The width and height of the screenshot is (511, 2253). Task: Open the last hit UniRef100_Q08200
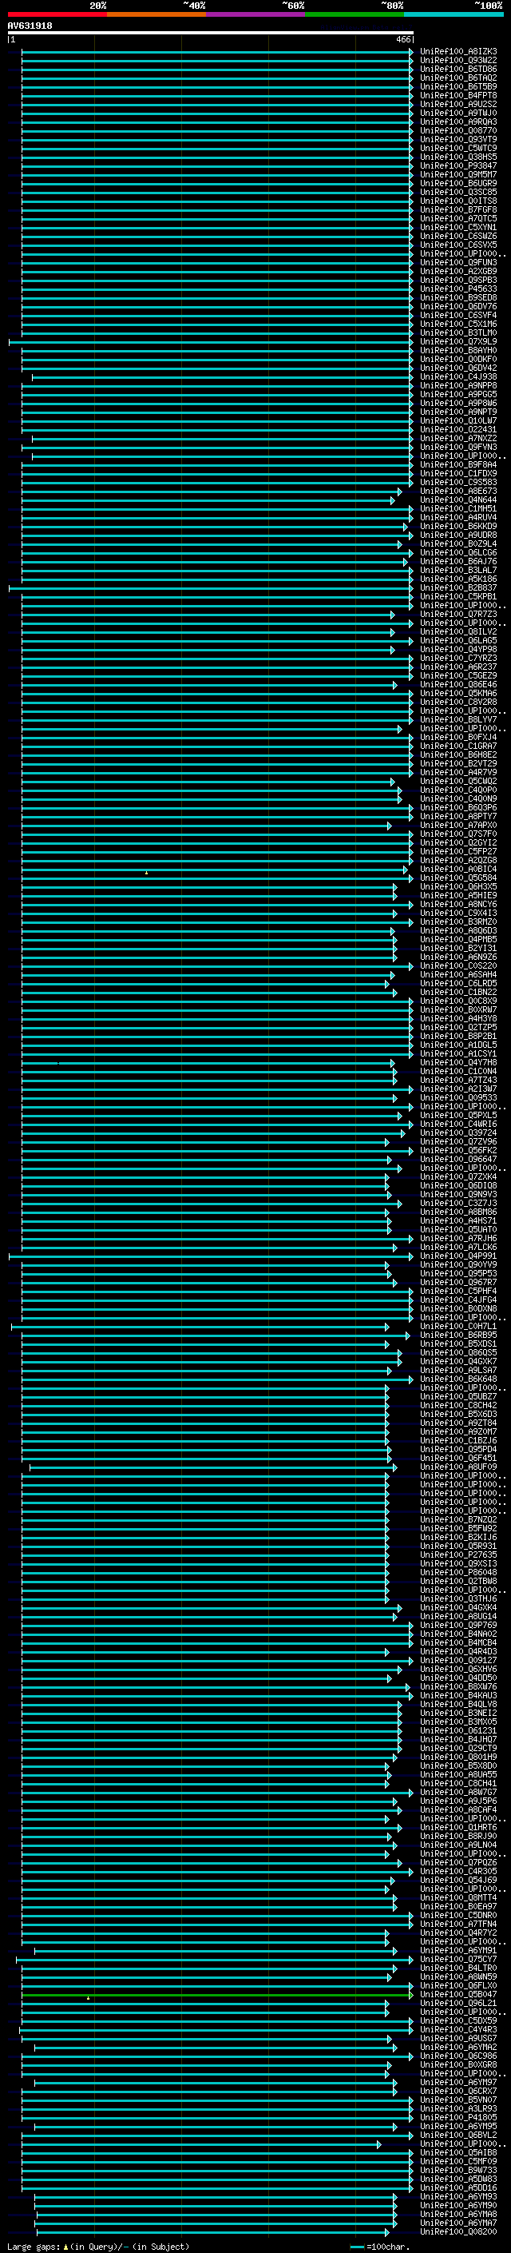point(458,2231)
